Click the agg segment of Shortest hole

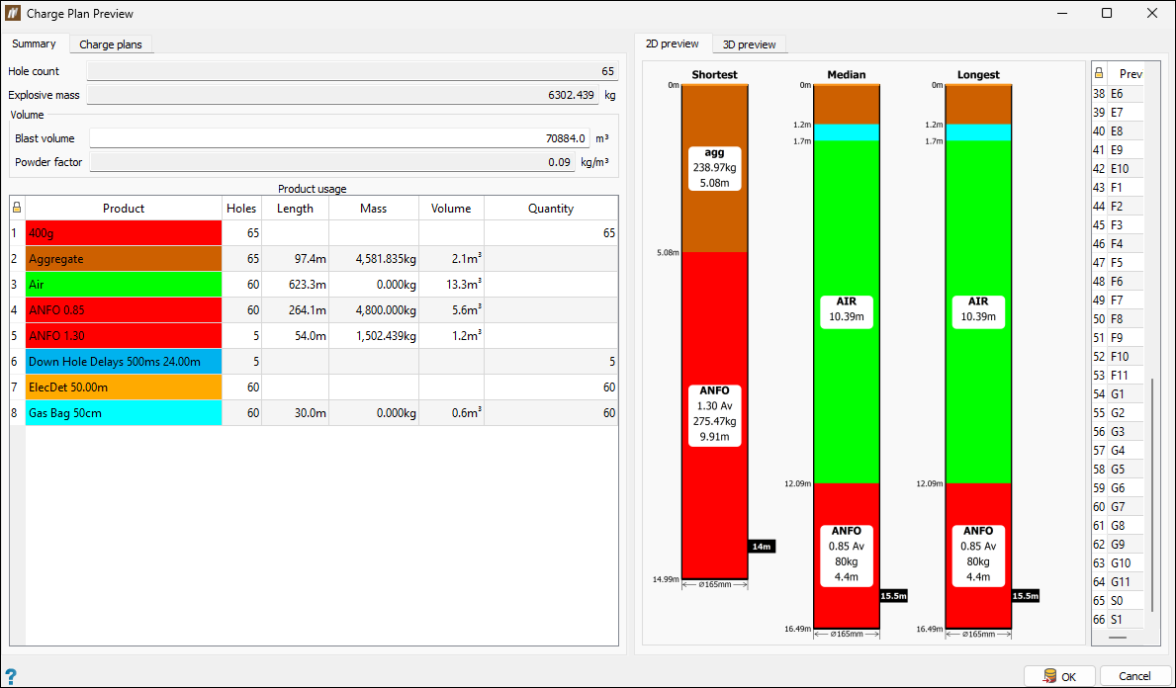click(x=714, y=169)
